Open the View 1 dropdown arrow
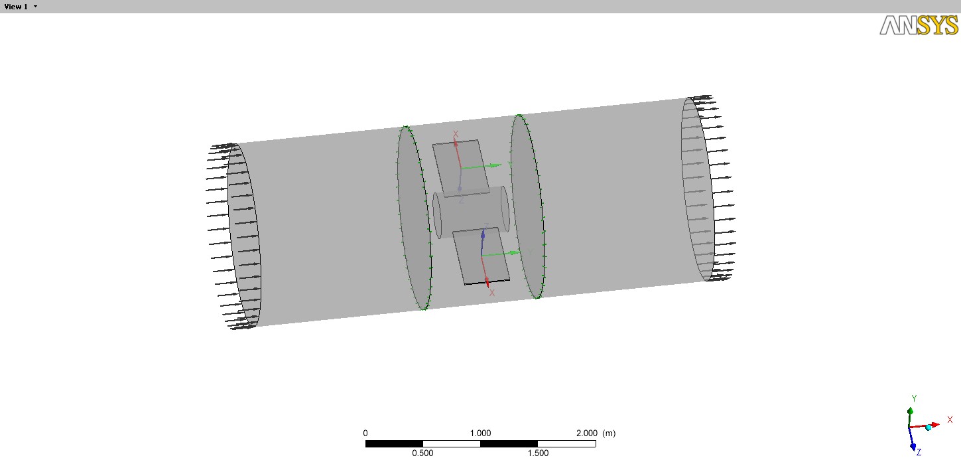Image resolution: width=961 pixels, height=470 pixels. point(35,7)
